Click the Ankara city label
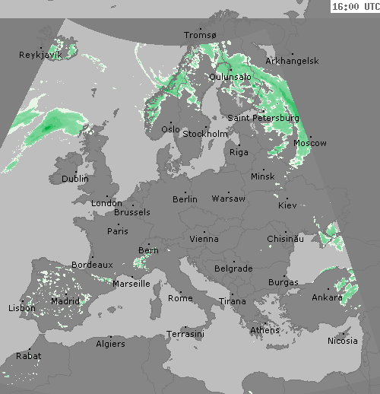 tap(327, 297)
